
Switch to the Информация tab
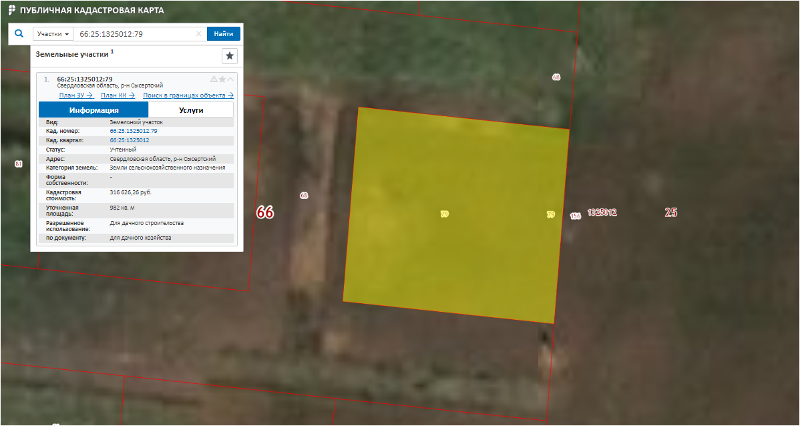(x=93, y=110)
